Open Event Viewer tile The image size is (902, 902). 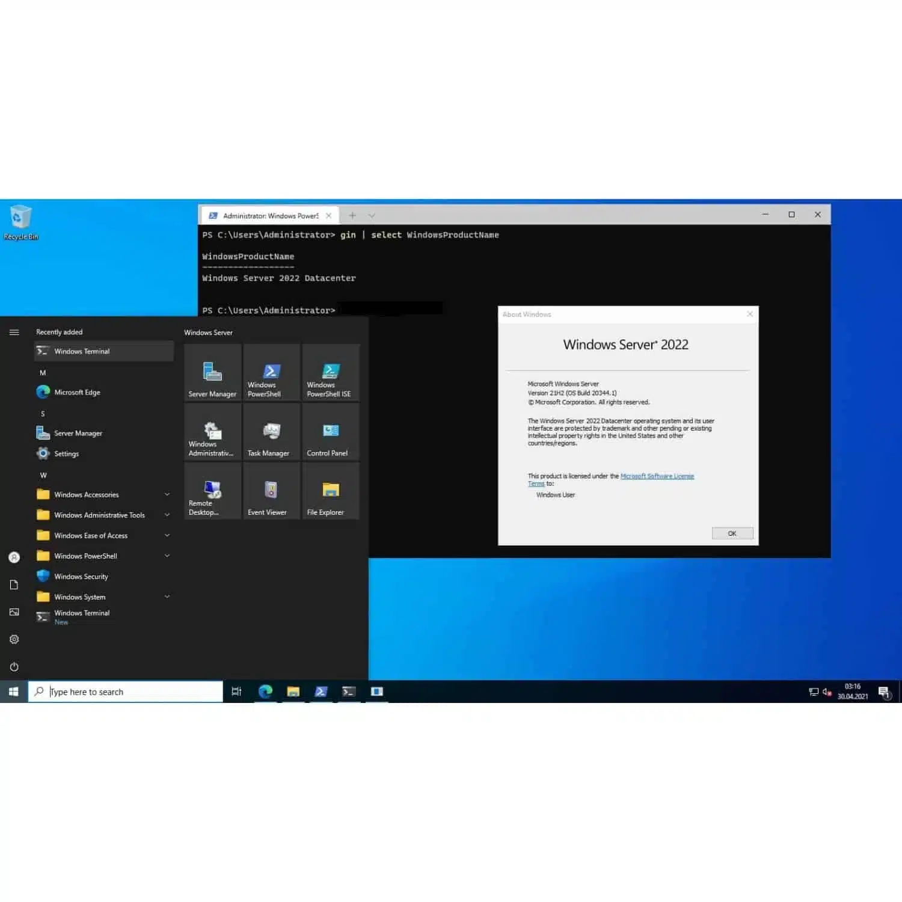[x=272, y=491]
